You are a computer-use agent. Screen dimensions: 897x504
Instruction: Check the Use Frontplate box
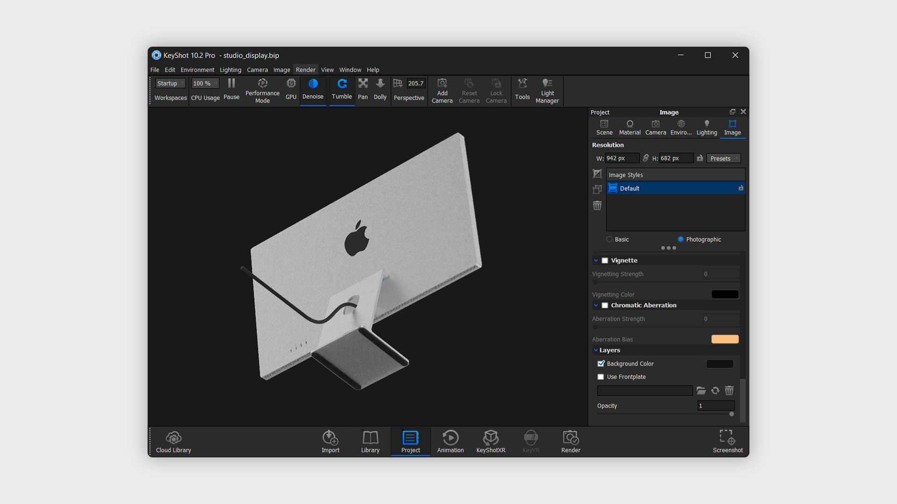pos(601,377)
